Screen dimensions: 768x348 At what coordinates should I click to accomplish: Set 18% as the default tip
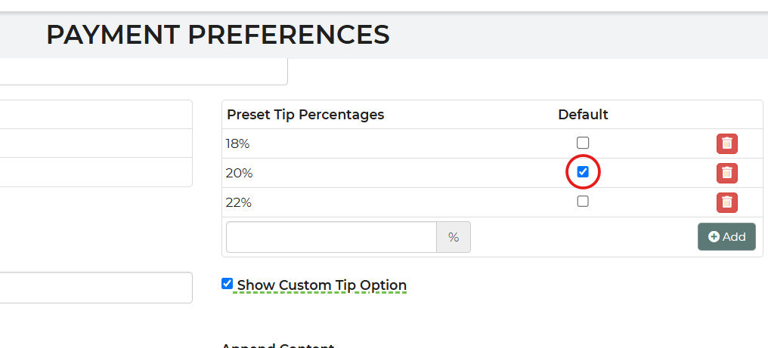[582, 143]
